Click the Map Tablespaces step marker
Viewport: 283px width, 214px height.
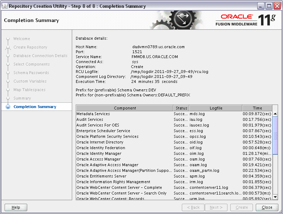tap(8, 90)
